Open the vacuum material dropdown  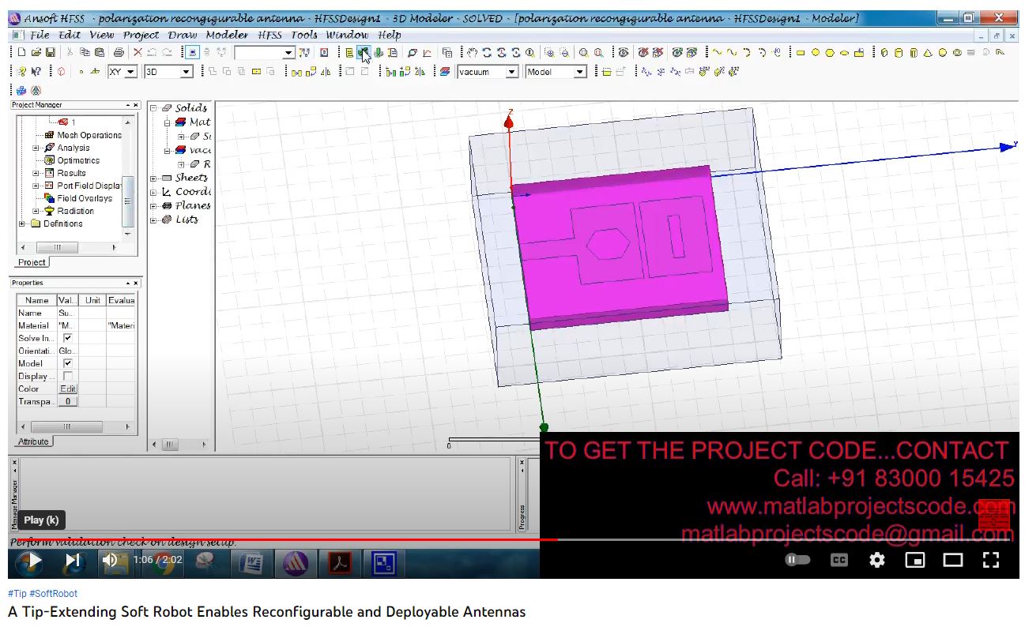pyautogui.click(x=511, y=72)
